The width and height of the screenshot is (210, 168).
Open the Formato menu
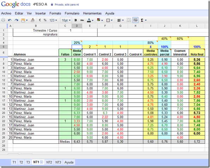coord(55,13)
